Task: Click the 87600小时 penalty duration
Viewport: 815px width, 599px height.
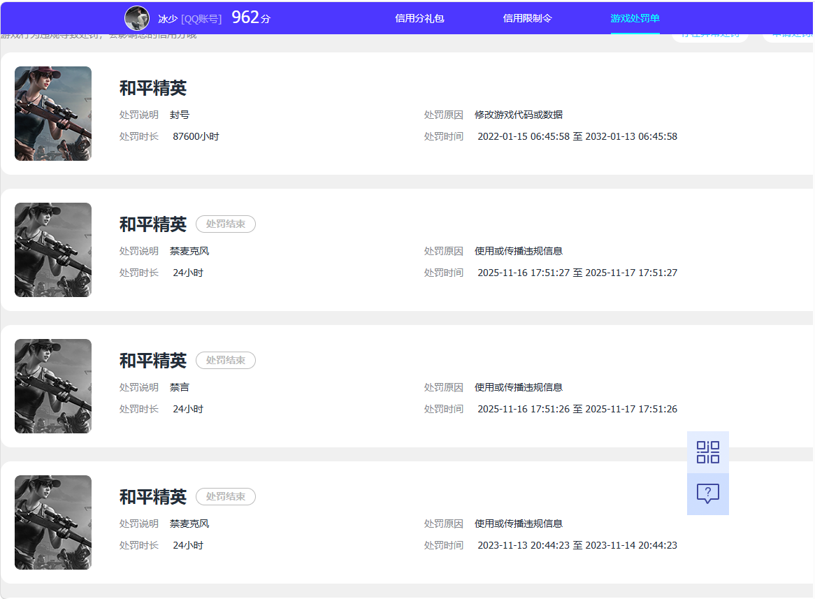Action: click(x=196, y=136)
